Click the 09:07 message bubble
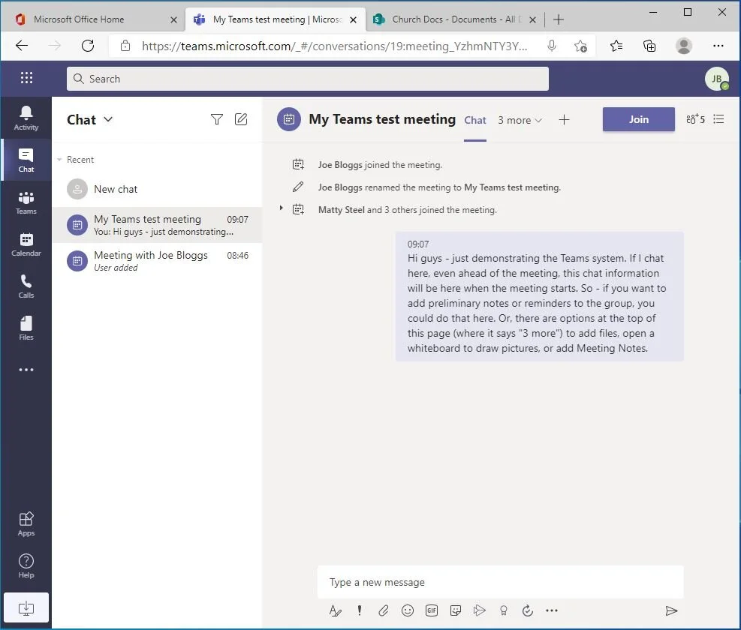The width and height of the screenshot is (741, 630). [539, 296]
